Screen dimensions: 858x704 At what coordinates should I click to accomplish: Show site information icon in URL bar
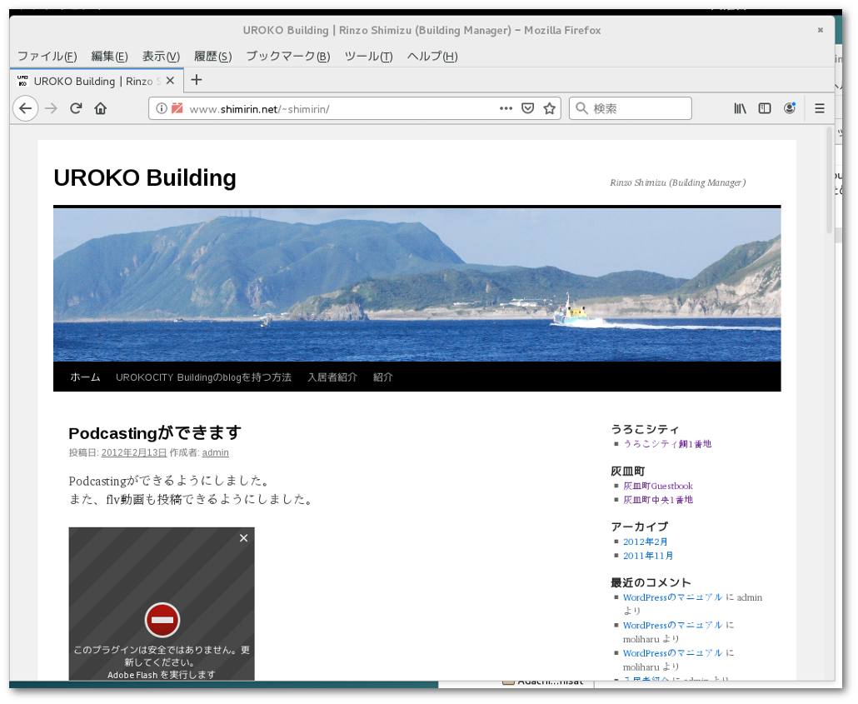[162, 108]
